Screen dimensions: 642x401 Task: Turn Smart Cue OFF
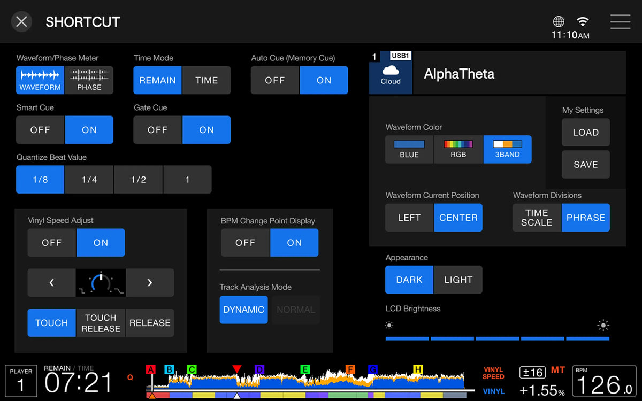(x=40, y=130)
